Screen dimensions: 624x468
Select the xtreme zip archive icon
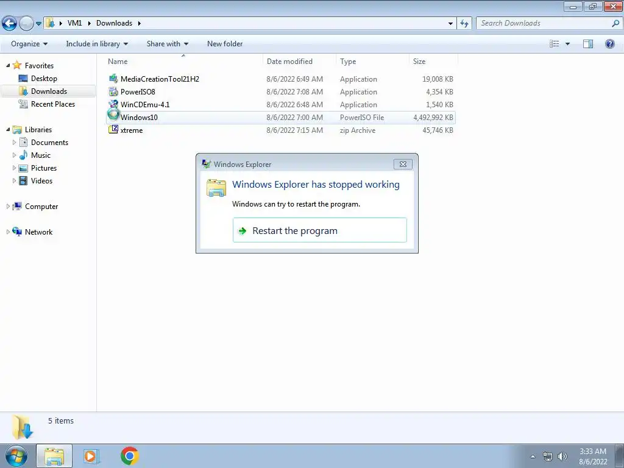tap(113, 129)
